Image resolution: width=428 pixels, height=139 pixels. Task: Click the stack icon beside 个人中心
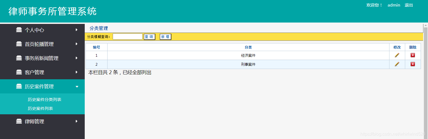(x=19, y=30)
